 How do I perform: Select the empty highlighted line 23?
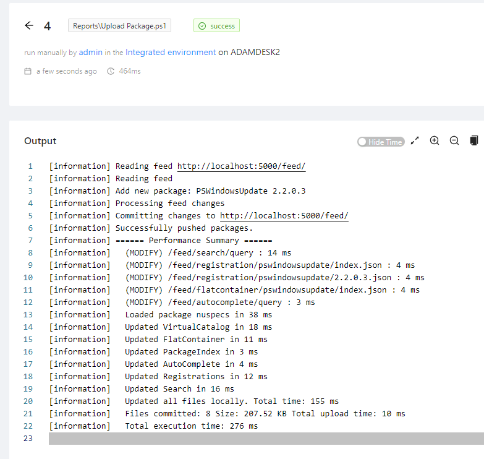point(266,439)
